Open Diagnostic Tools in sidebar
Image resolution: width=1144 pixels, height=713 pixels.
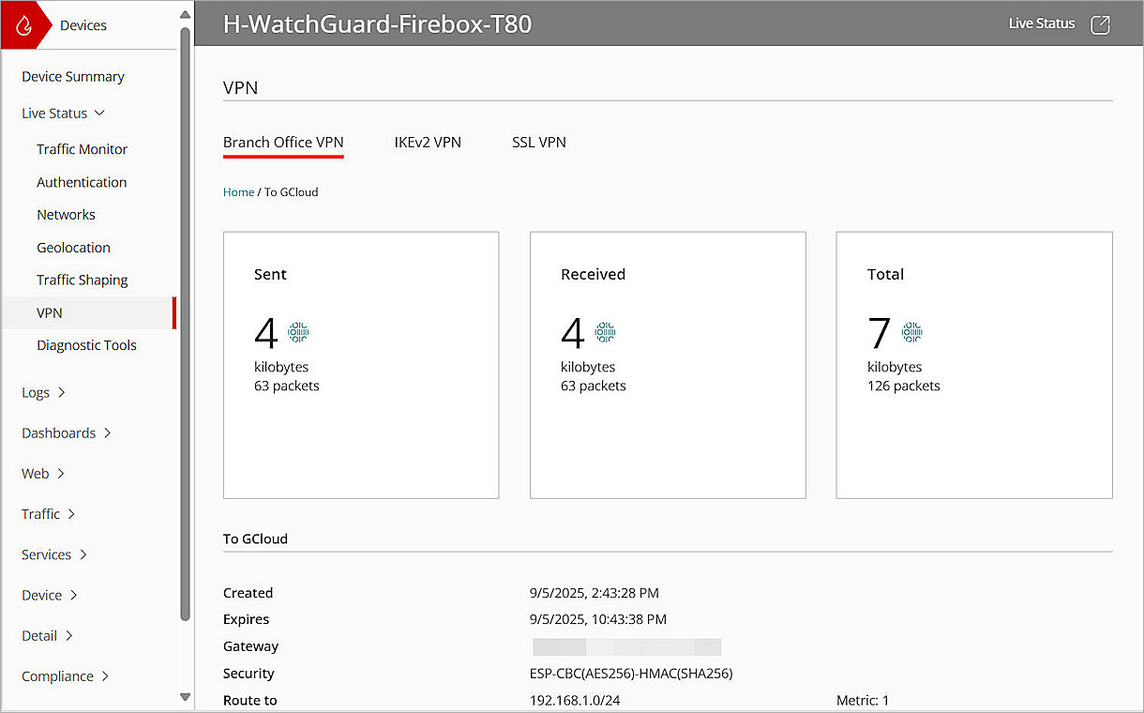(86, 345)
